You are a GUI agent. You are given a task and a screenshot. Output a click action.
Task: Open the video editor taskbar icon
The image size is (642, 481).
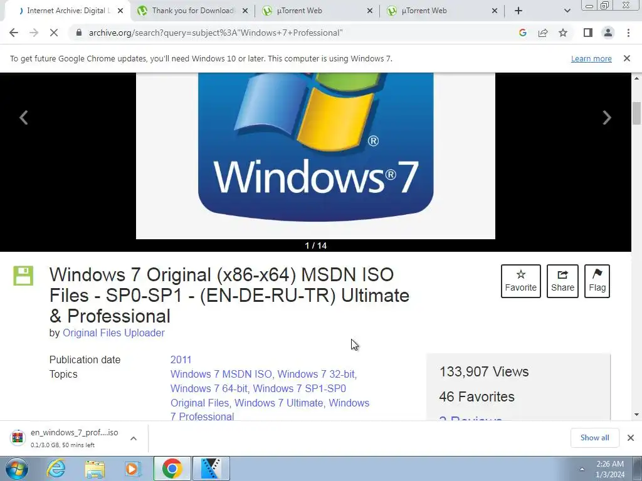(x=211, y=468)
